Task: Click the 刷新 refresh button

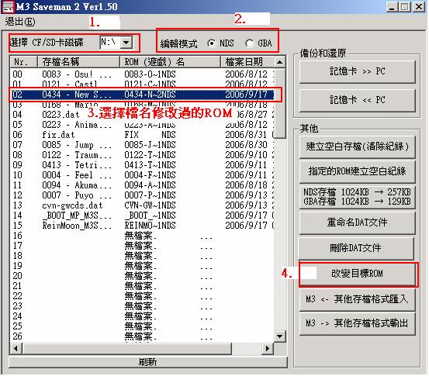Action: coord(148,362)
